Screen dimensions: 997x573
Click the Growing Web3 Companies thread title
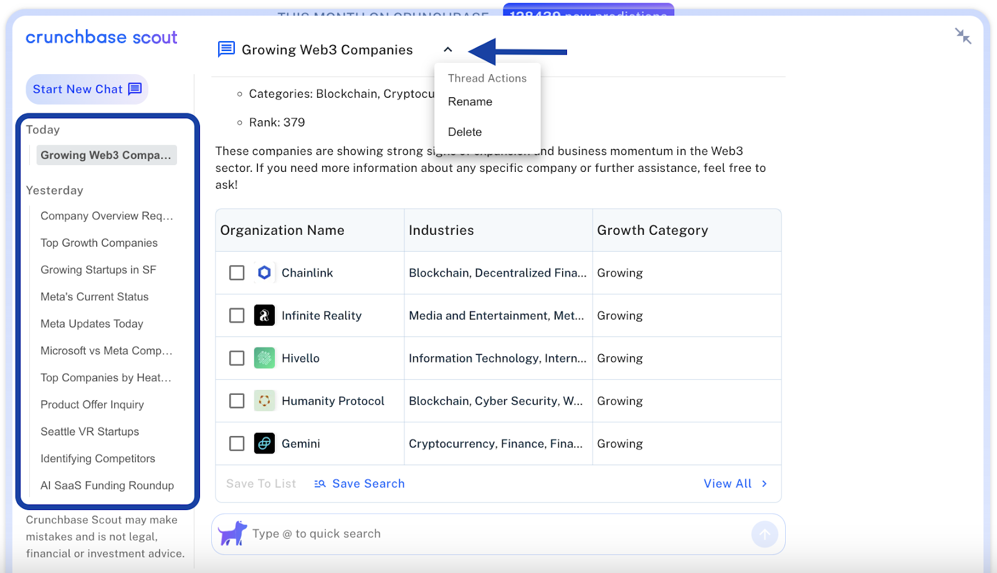[x=327, y=50]
